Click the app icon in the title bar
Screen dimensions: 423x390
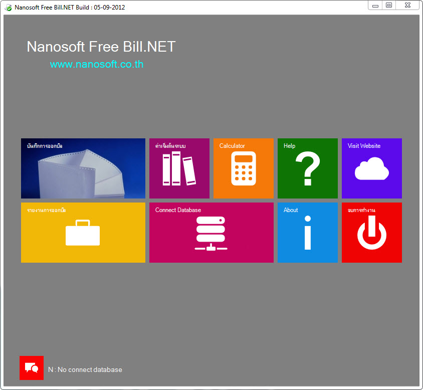click(8, 8)
